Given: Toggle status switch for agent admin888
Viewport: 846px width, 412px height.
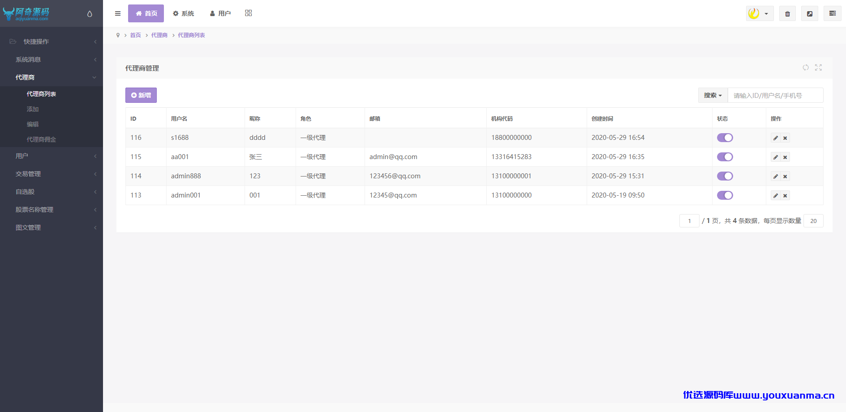Looking at the screenshot, I should (725, 176).
